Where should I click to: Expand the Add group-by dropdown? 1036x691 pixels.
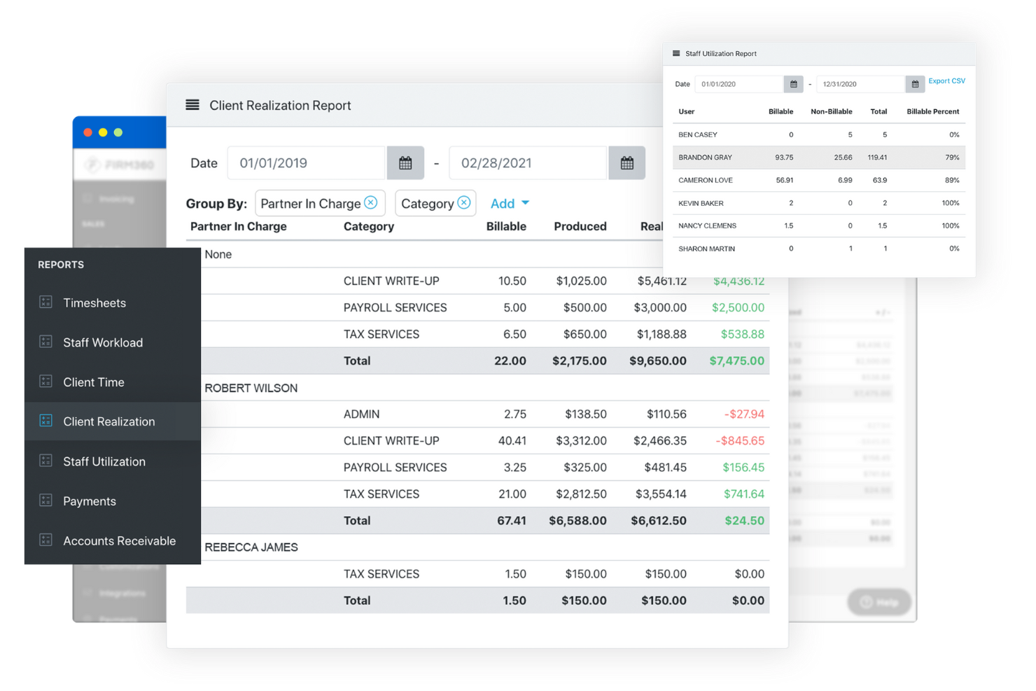(x=509, y=203)
